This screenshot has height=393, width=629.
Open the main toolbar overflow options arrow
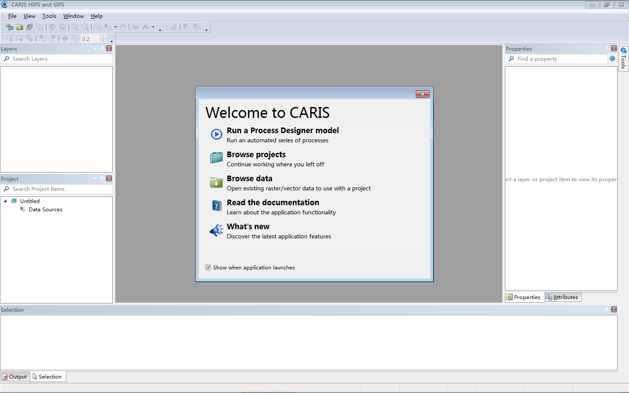pos(160,30)
